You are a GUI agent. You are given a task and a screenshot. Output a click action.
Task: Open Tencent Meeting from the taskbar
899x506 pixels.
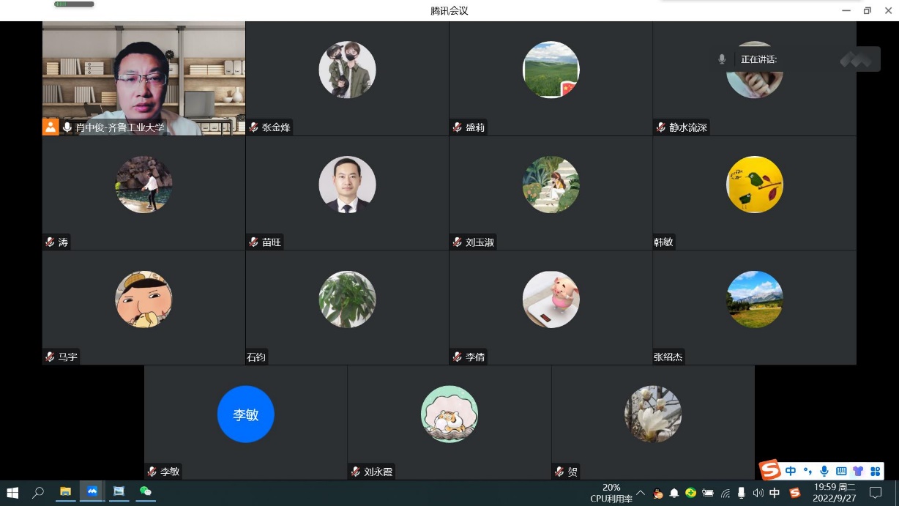[x=92, y=492]
